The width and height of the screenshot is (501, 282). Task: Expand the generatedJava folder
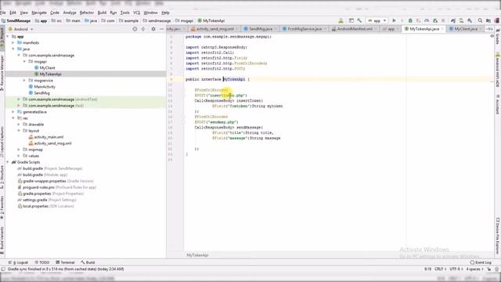click(13, 112)
